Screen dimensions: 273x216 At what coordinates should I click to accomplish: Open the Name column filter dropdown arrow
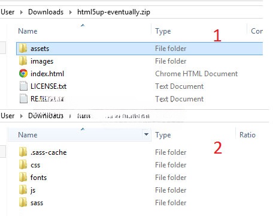click(146, 134)
